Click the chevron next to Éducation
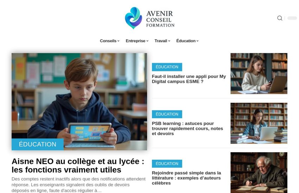 pyautogui.click(x=198, y=41)
